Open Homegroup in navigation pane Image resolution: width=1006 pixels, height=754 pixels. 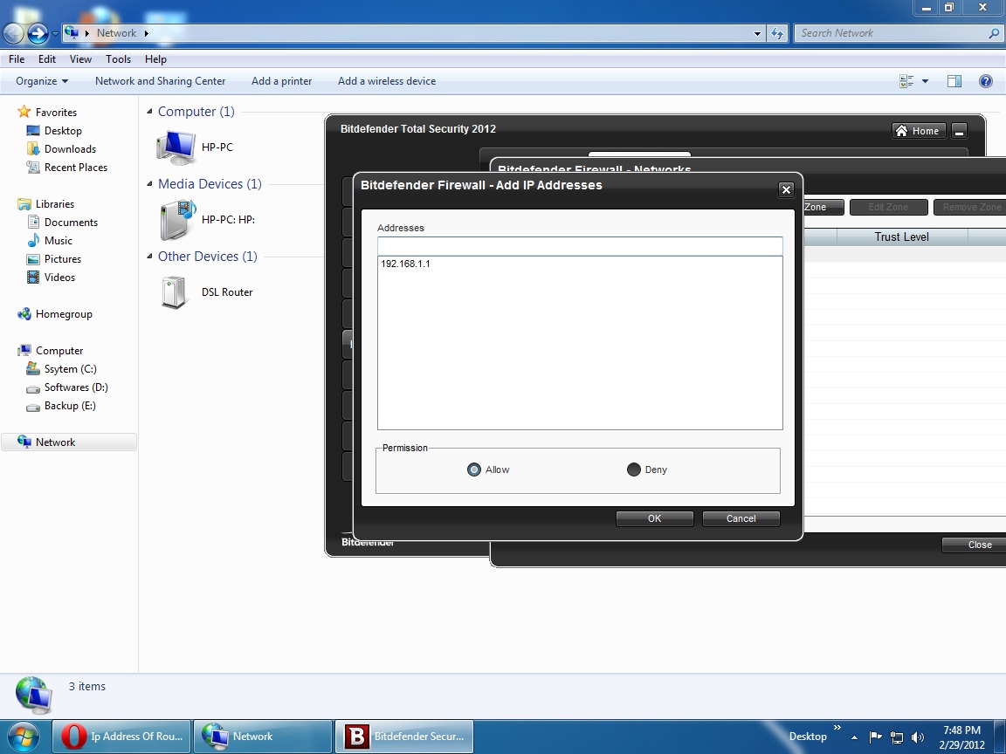64,314
